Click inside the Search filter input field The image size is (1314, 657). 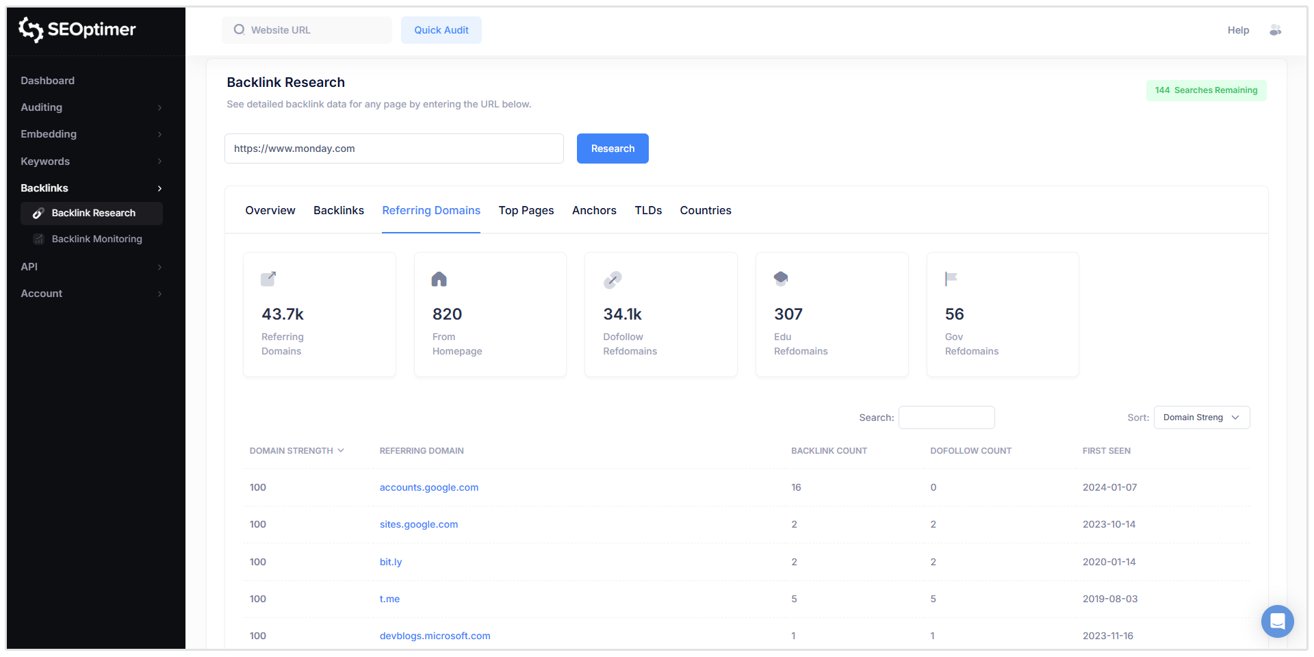coord(946,417)
